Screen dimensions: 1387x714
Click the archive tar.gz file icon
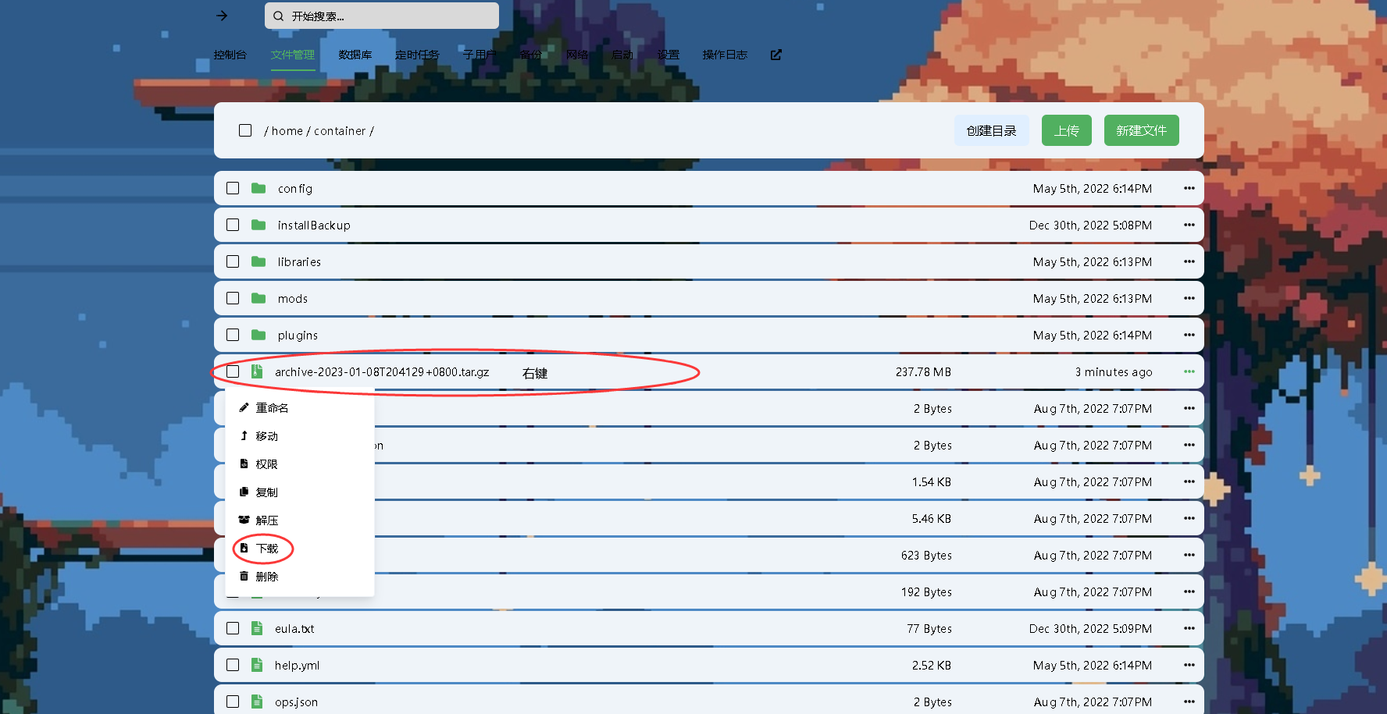click(257, 371)
